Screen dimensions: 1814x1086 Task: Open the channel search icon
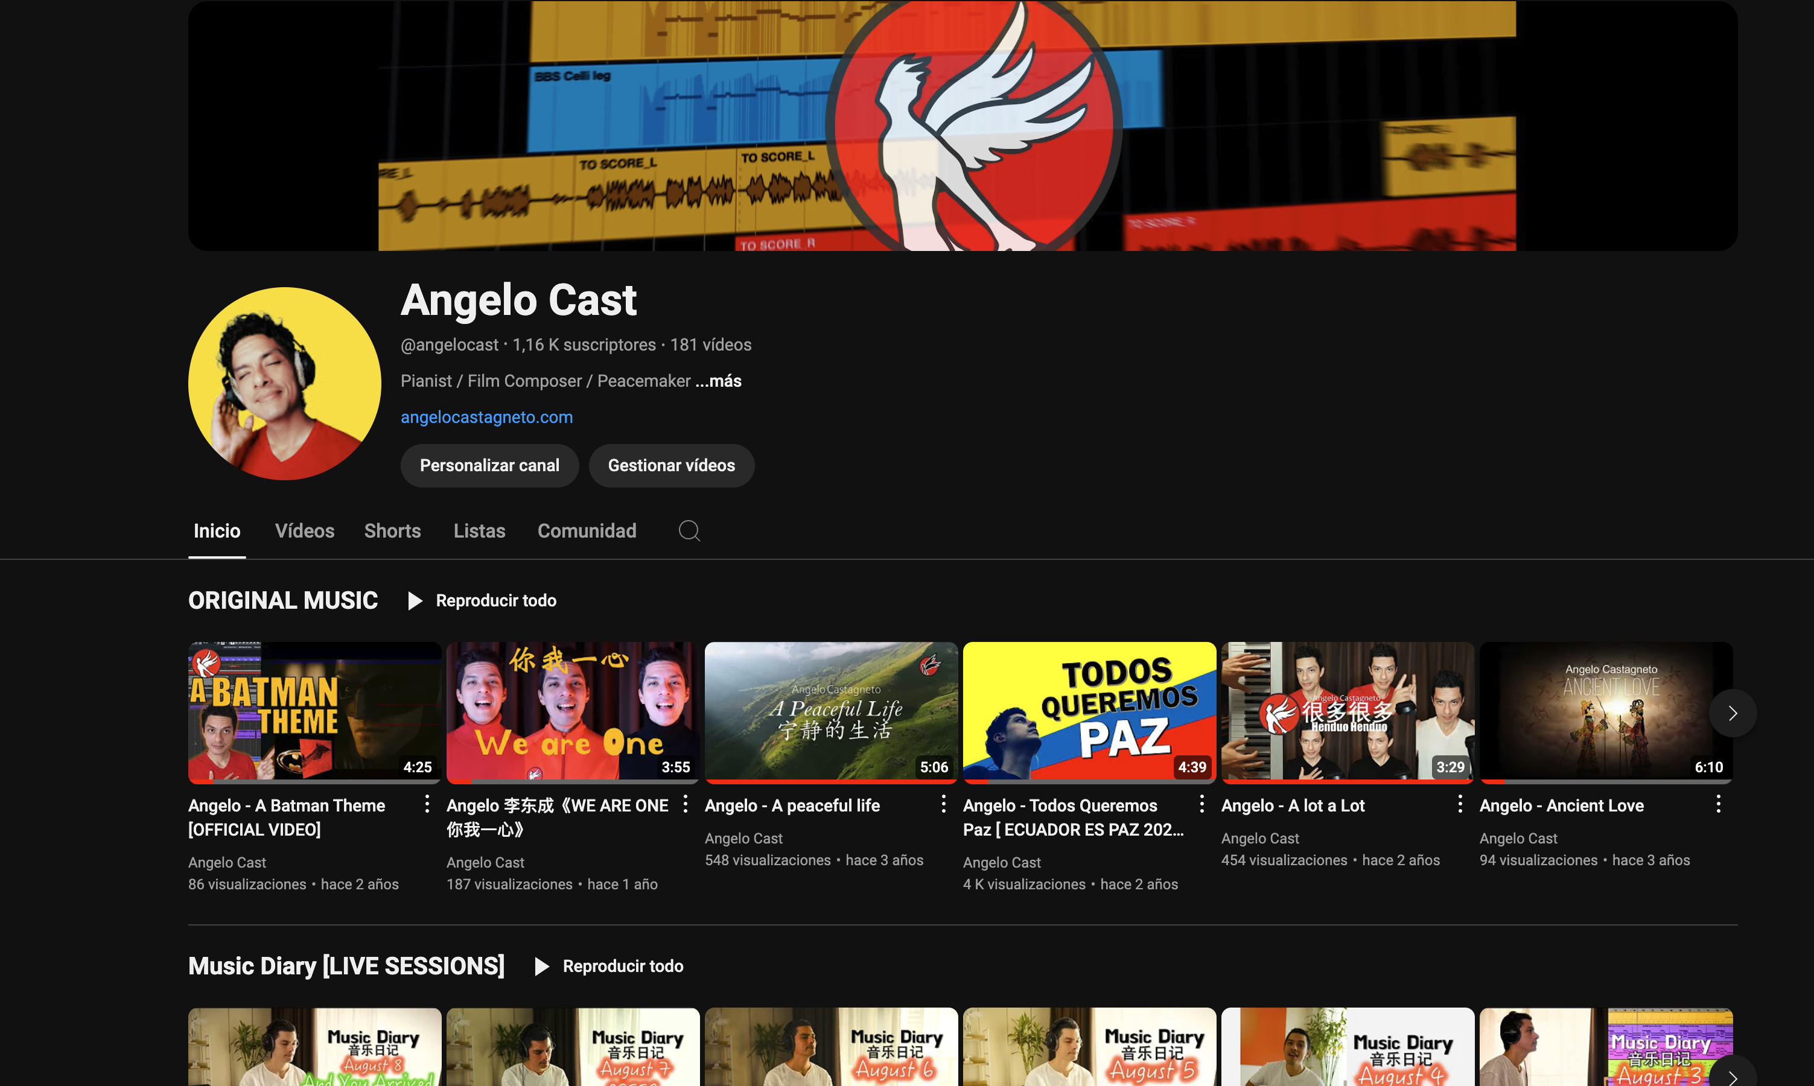(x=689, y=530)
